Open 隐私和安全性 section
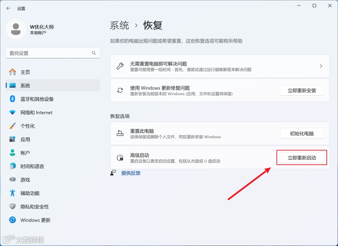The image size is (338, 246). point(53,206)
